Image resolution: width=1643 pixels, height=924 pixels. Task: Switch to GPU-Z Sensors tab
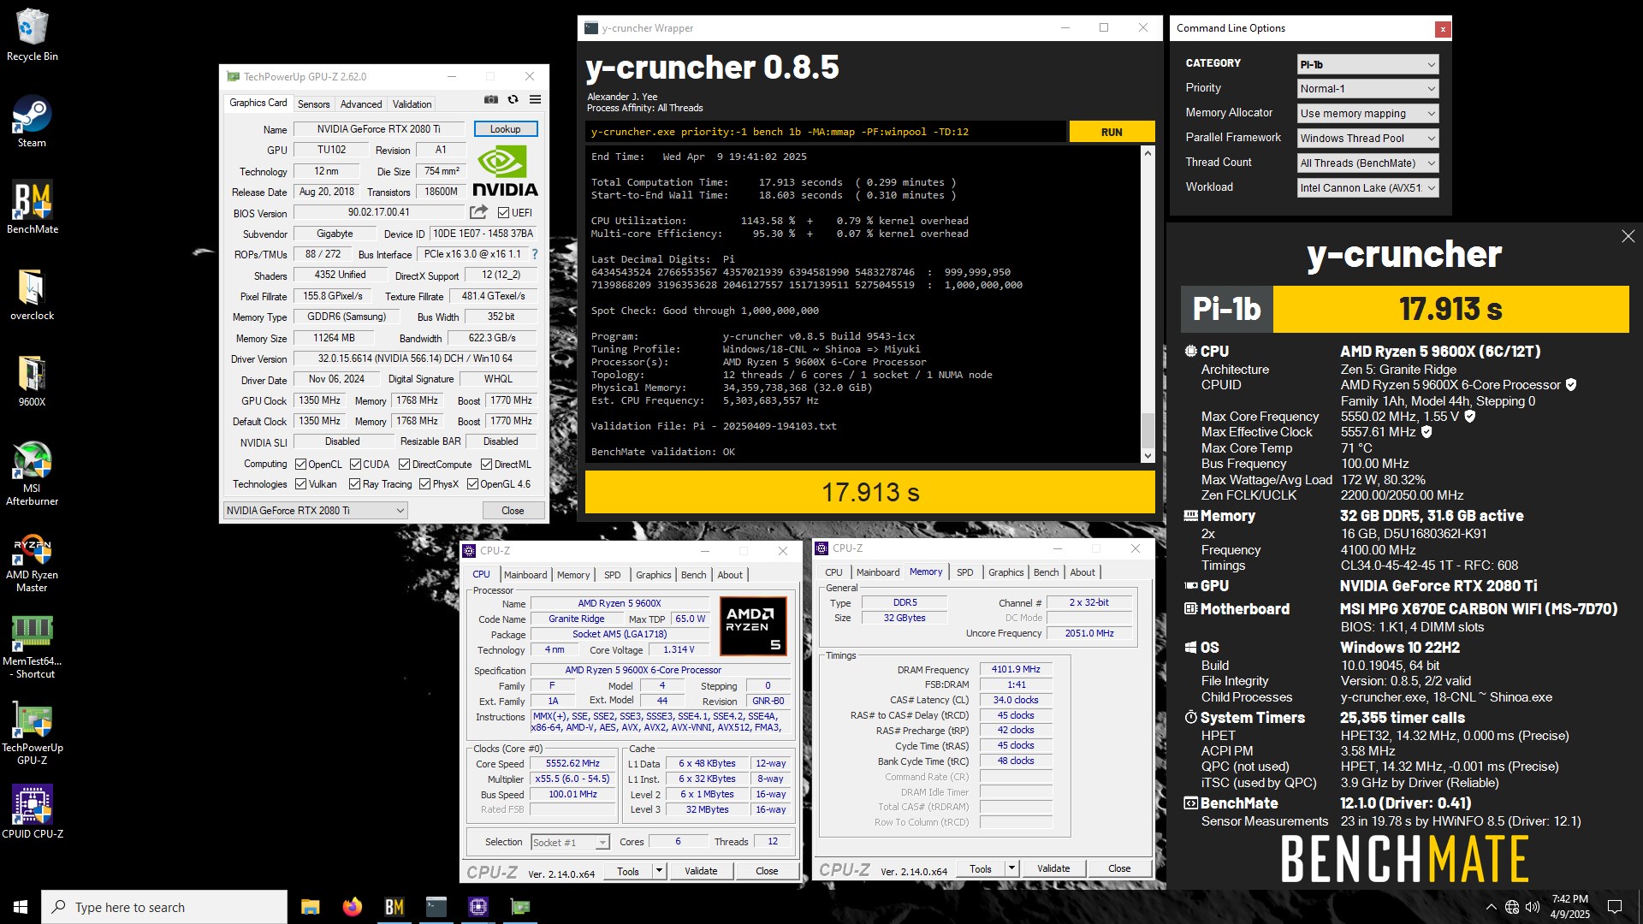[x=313, y=104]
